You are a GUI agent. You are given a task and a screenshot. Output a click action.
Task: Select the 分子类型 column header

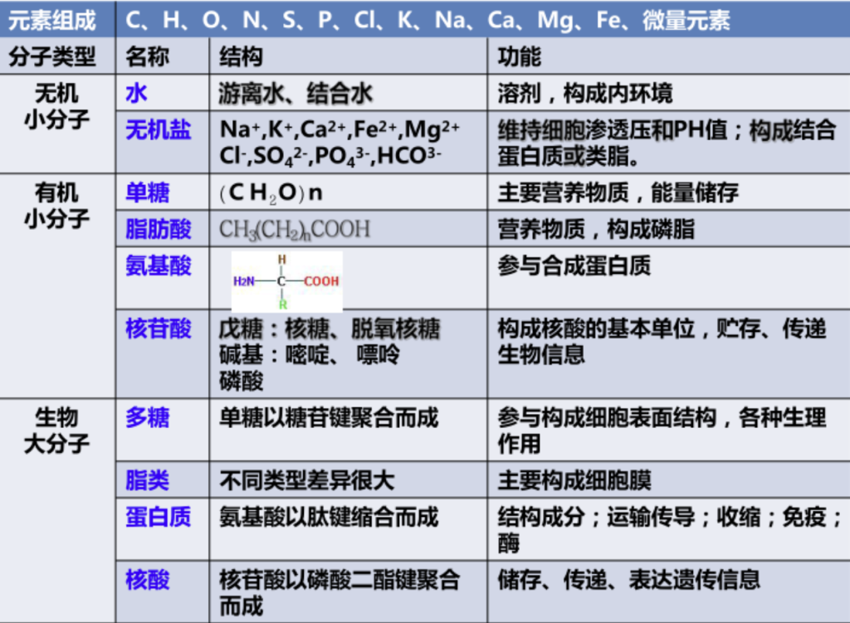[x=51, y=56]
